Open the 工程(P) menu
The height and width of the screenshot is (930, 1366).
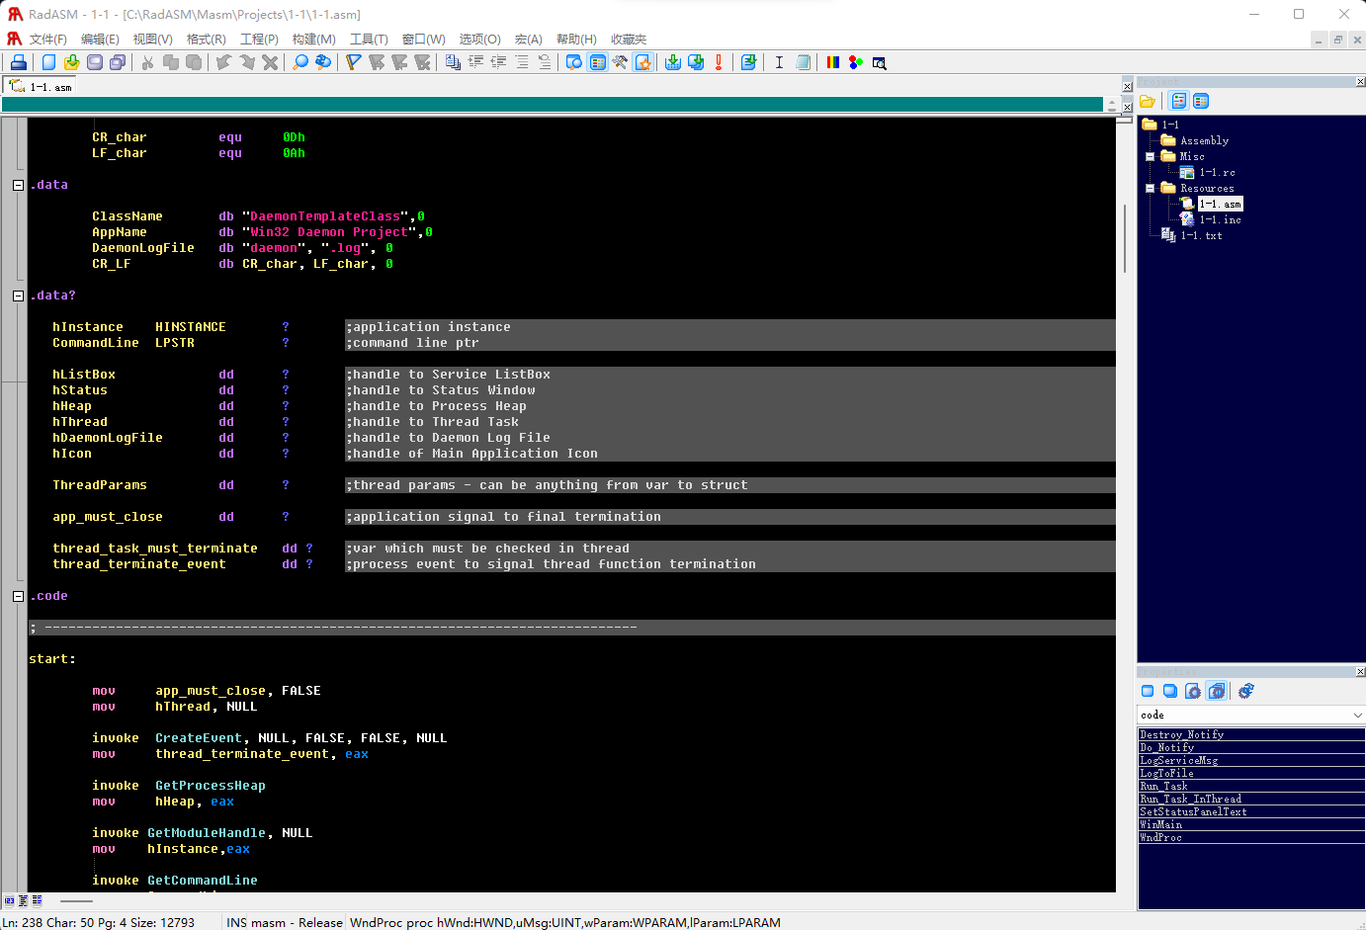(x=260, y=39)
